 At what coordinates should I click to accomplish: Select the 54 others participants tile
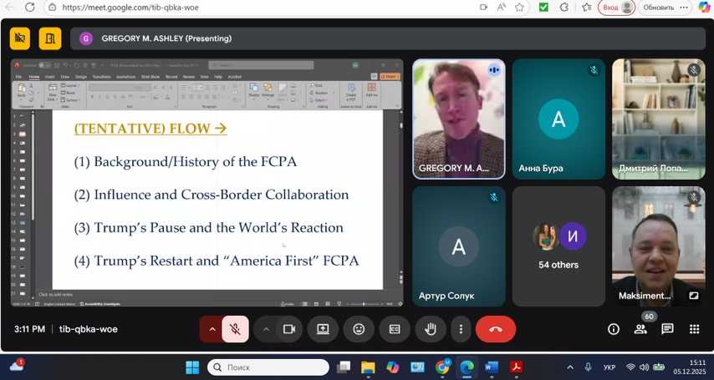(558, 246)
